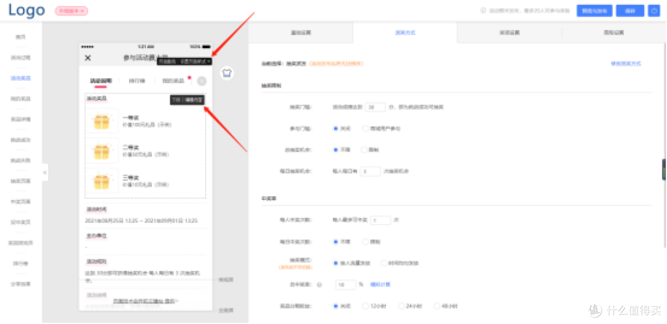Click 模拟计算 link beside win rate
The image size is (667, 324).
click(380, 285)
